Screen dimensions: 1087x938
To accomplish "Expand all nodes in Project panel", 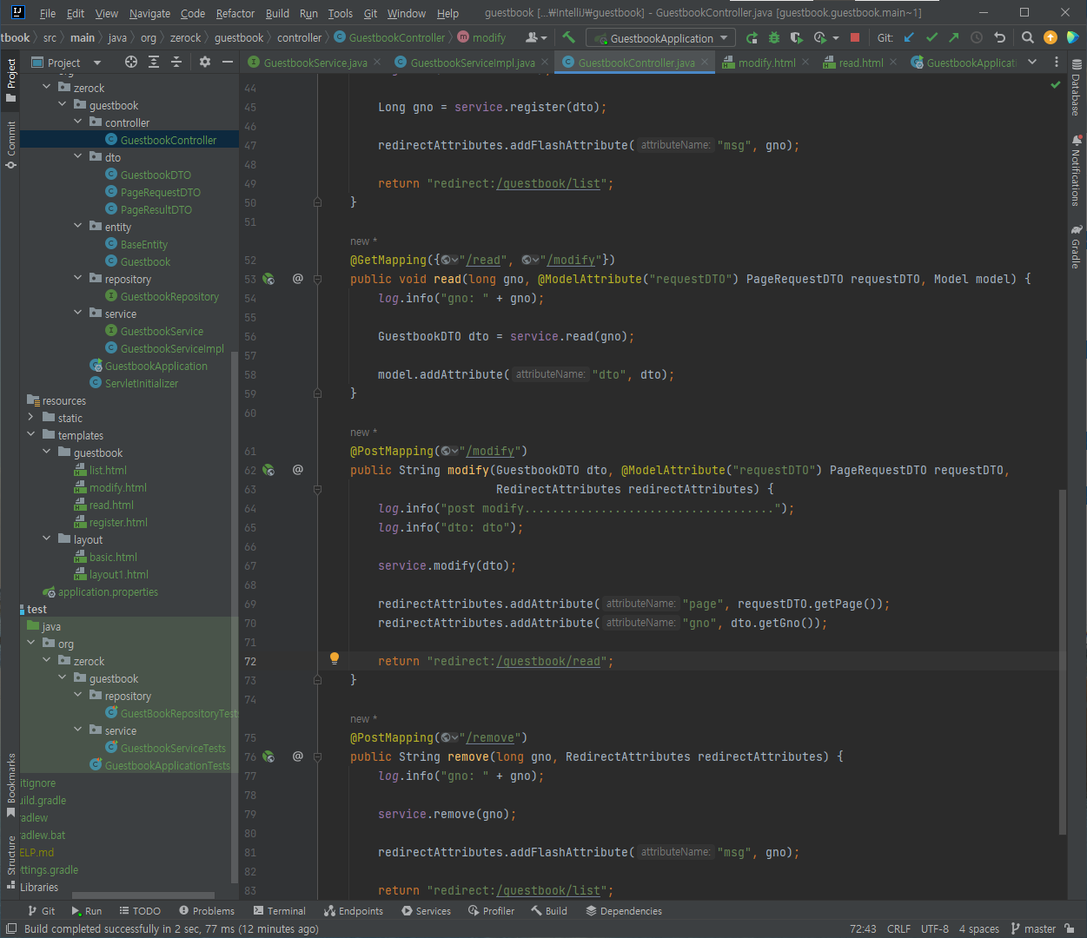I will click(x=154, y=62).
